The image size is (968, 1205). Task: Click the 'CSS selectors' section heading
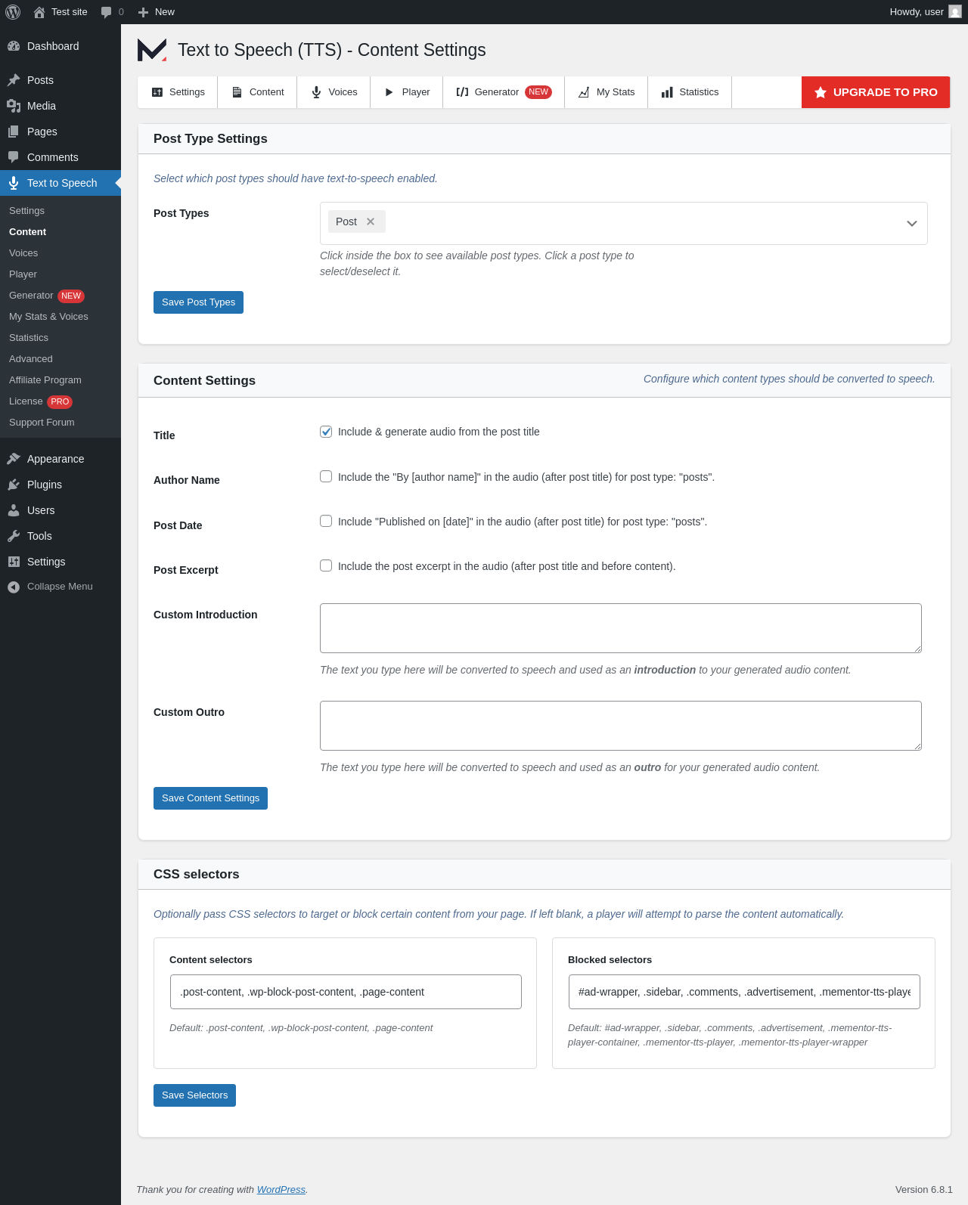[196, 875]
